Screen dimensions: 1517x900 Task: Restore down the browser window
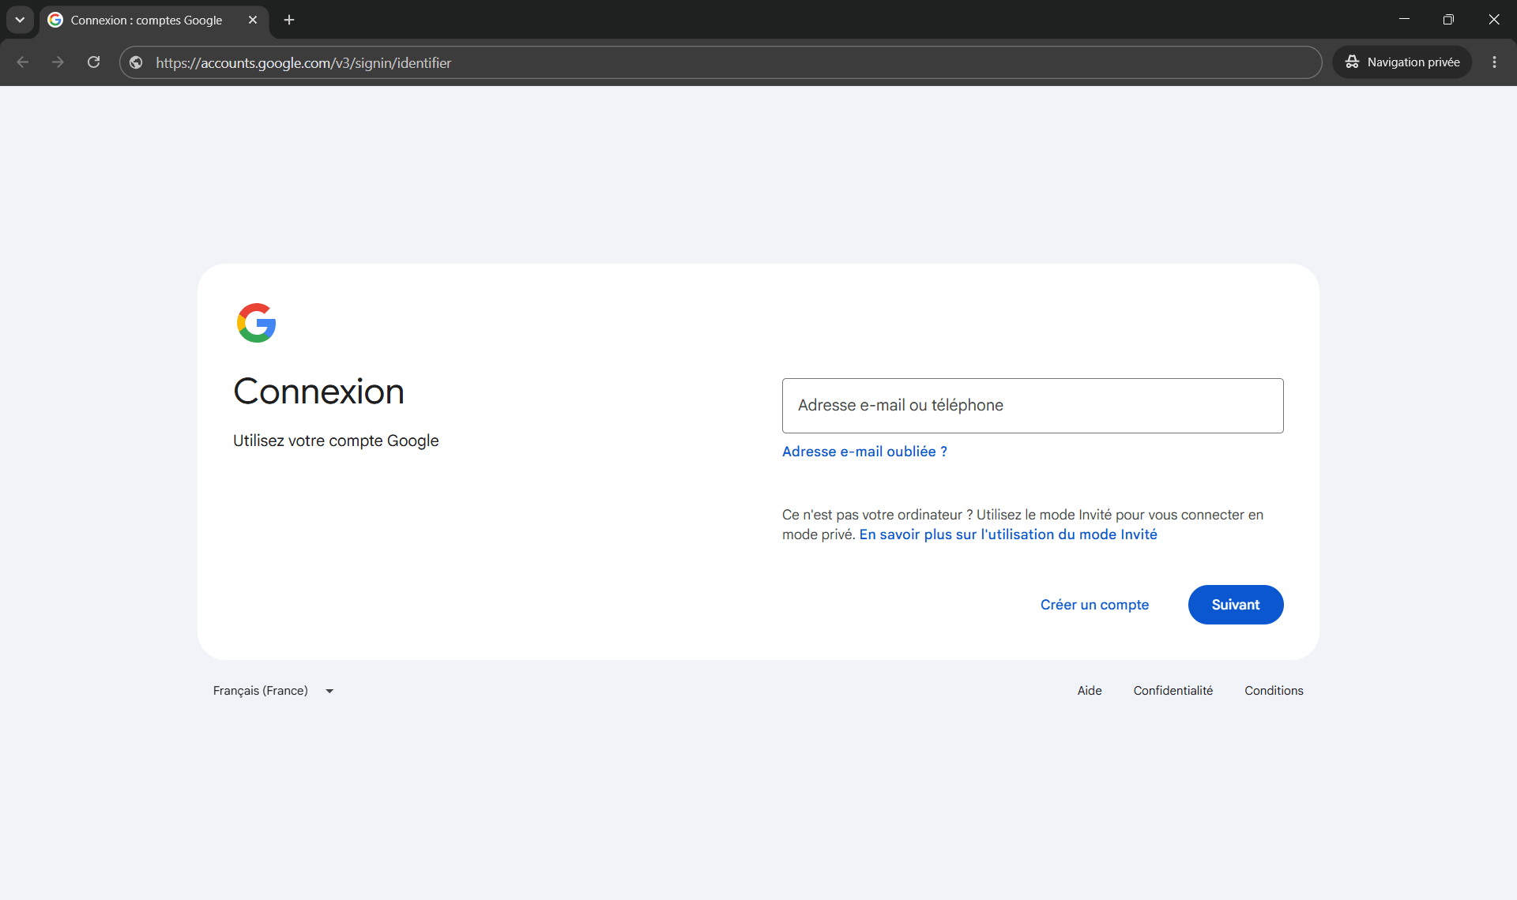(1448, 20)
